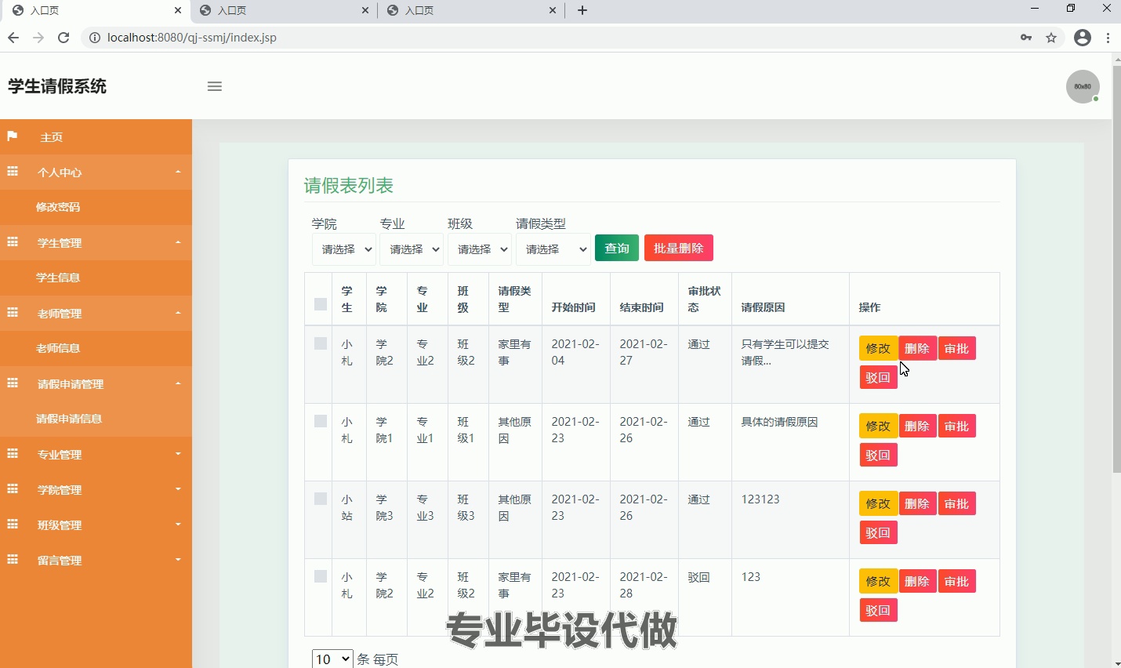
Task: Toggle the hamburger sidebar menu icon
Action: point(215,86)
